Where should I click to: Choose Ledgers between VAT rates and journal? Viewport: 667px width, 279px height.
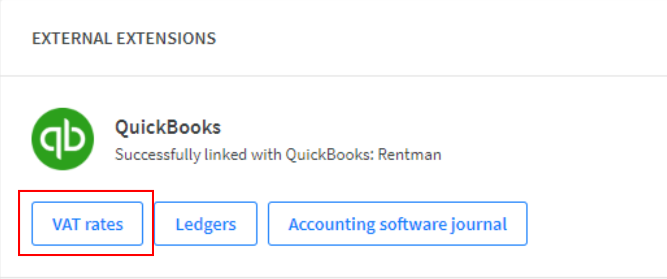coord(206,224)
